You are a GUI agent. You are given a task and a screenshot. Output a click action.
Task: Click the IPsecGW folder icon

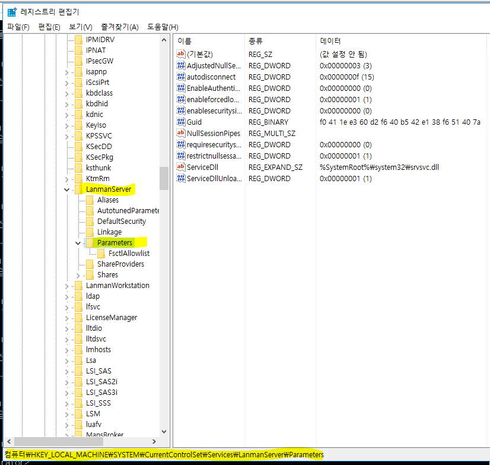coord(79,61)
